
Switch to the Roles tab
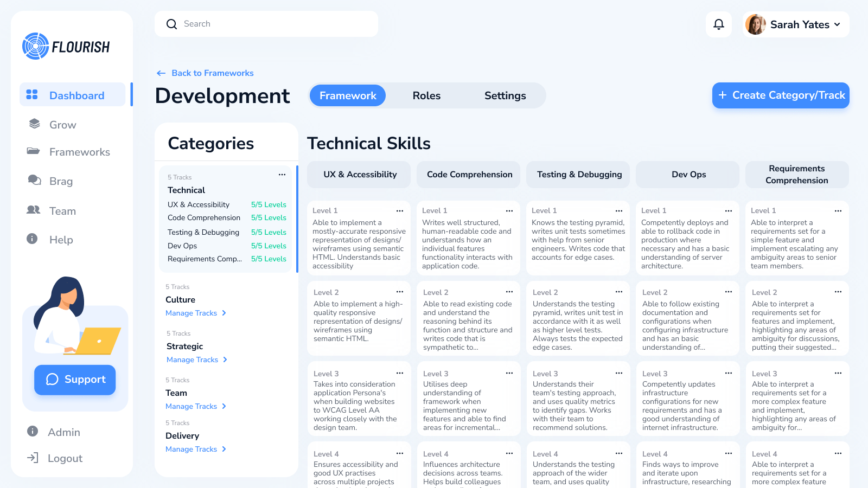click(x=426, y=95)
